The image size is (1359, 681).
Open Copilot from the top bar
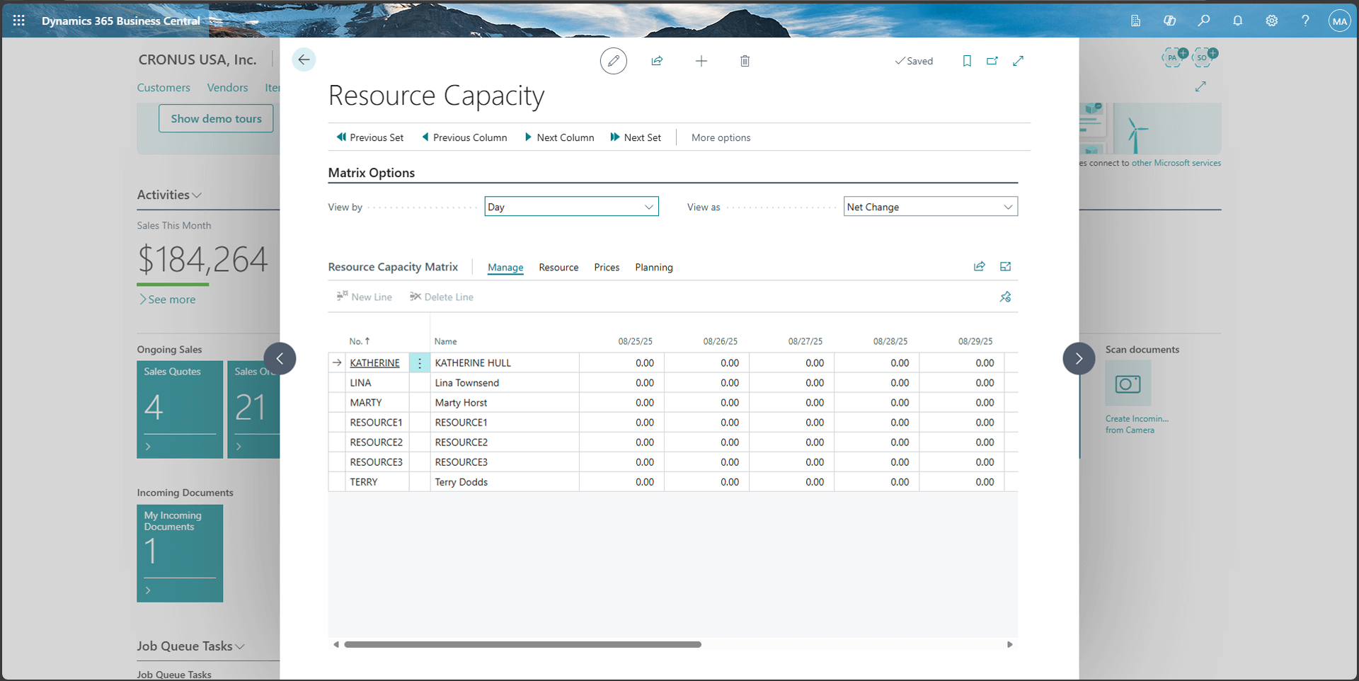(1169, 21)
